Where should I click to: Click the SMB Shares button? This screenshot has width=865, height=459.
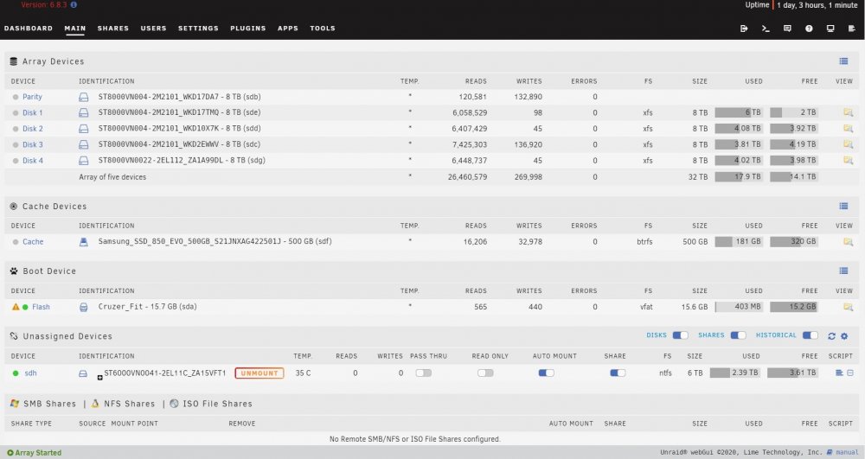pos(43,404)
